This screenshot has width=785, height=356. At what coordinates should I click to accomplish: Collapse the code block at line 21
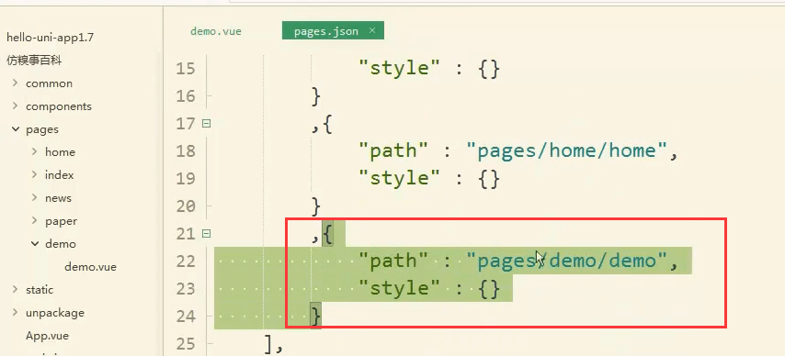click(x=206, y=233)
